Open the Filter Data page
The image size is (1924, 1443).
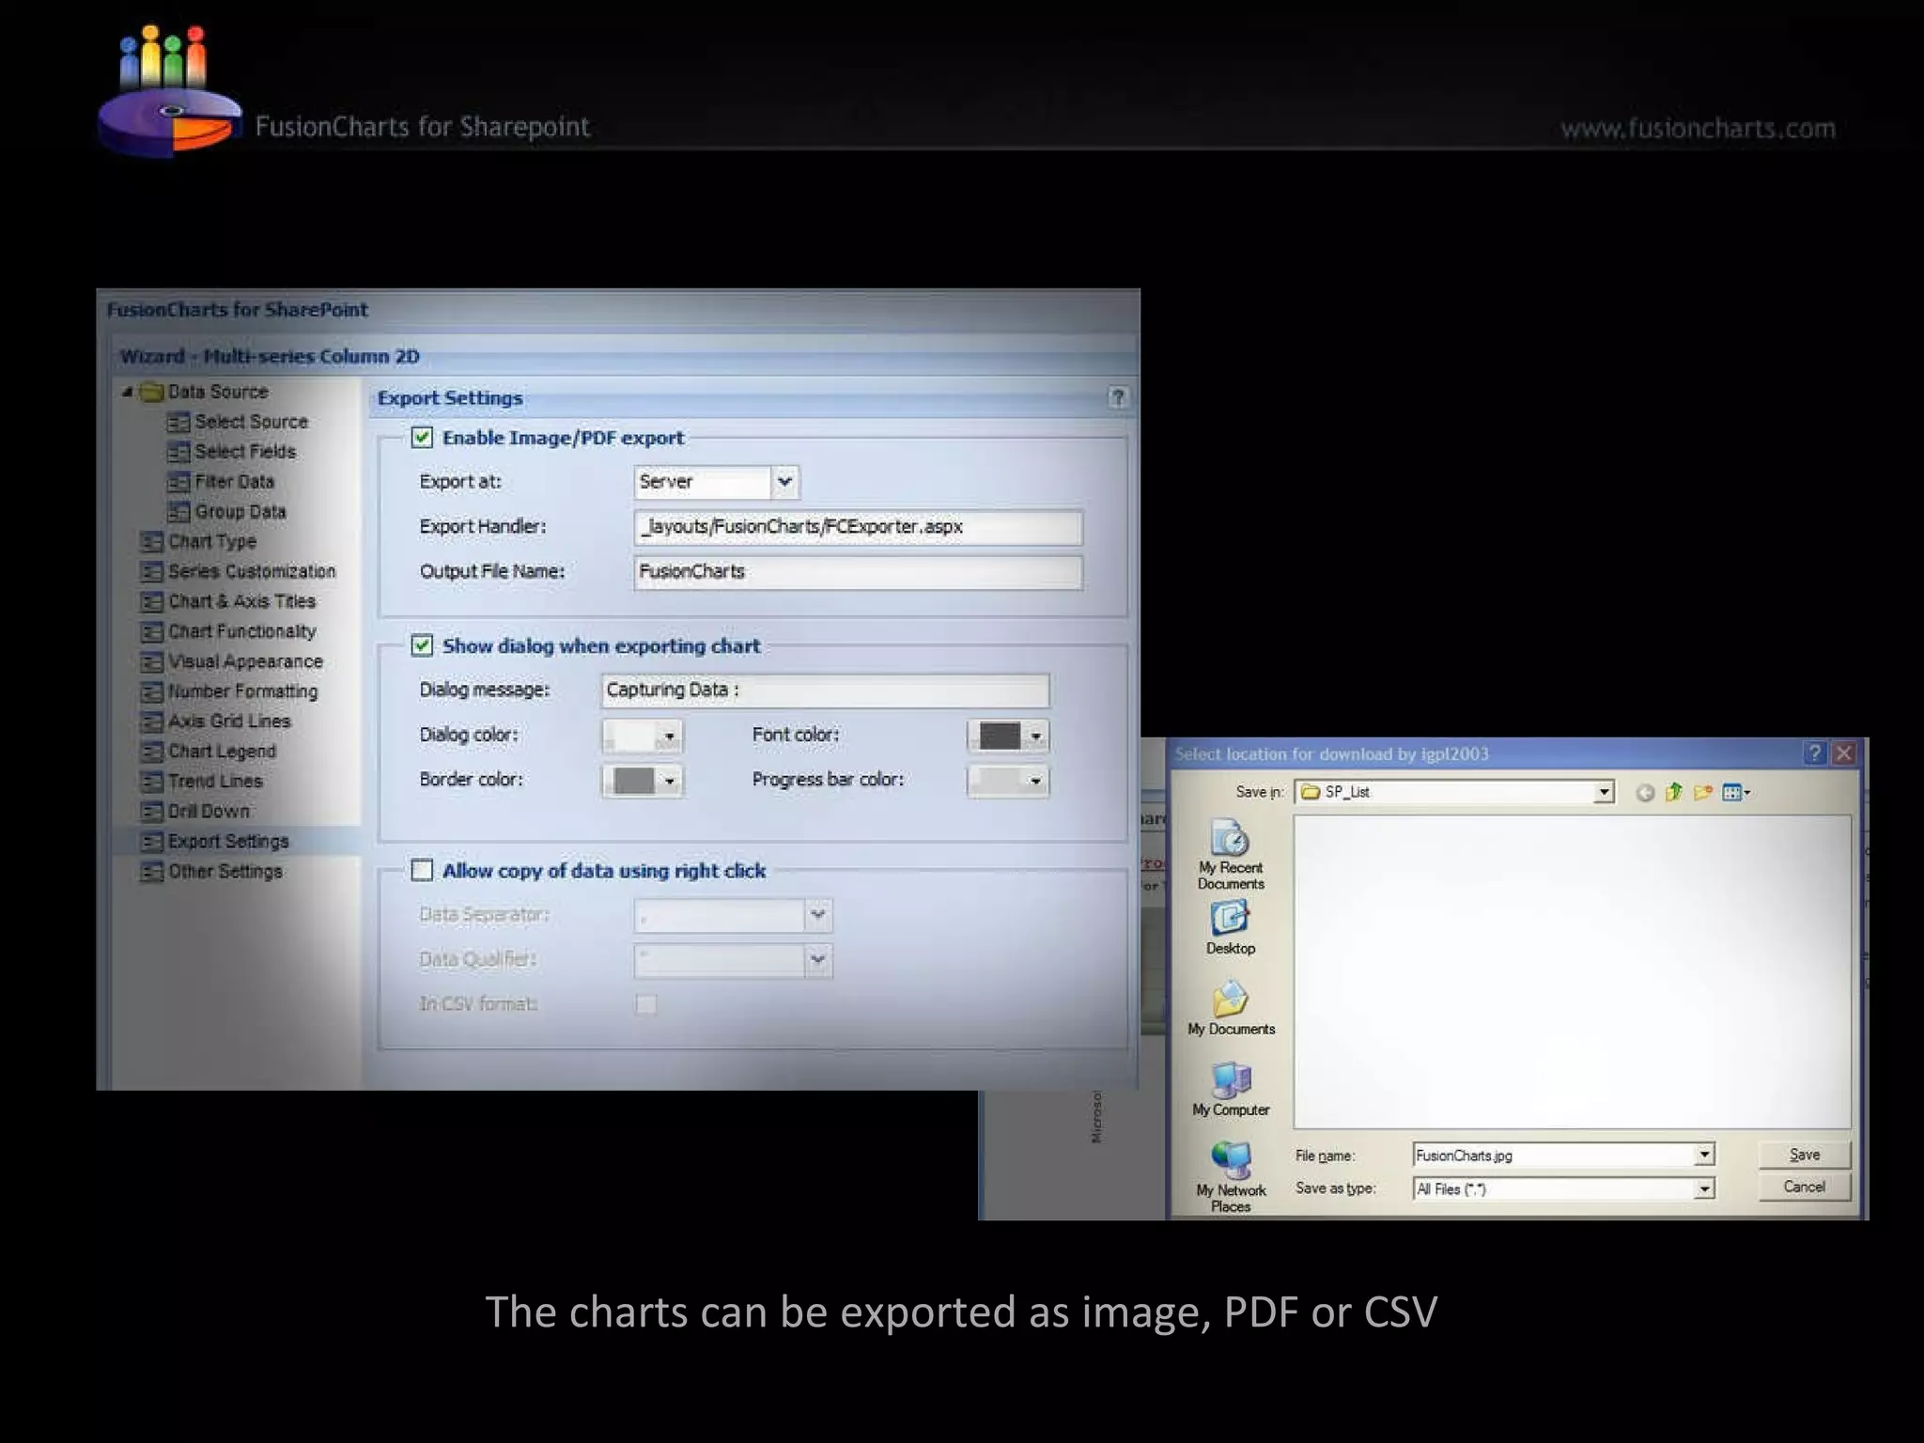coord(234,482)
